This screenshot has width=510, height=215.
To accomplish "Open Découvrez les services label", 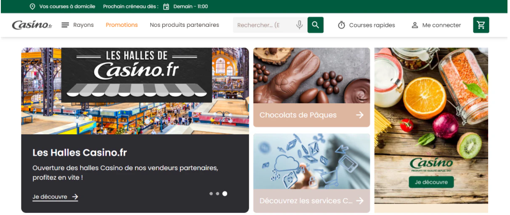I will tap(306, 201).
